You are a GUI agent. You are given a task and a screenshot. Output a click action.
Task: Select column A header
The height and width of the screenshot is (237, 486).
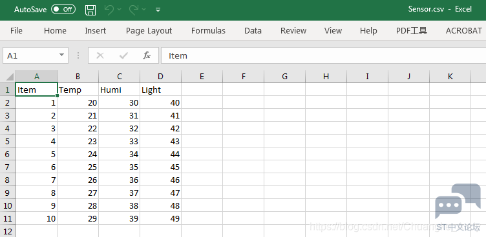click(x=37, y=77)
